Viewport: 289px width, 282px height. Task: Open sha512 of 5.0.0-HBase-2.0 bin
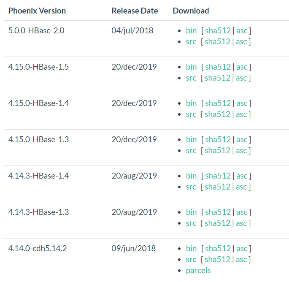[x=218, y=31]
